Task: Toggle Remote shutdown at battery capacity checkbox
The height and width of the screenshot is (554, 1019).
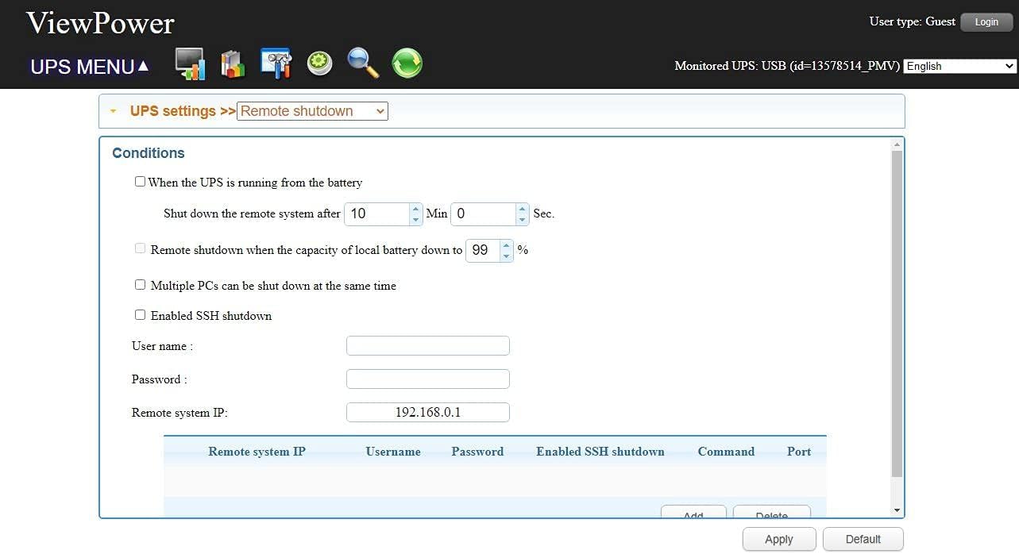Action: (140, 248)
